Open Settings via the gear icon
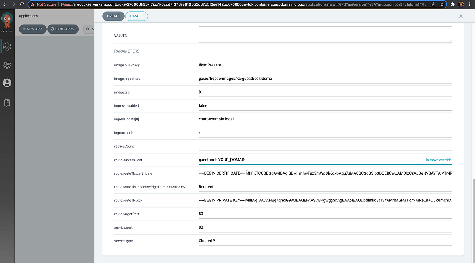This screenshot has width=475, height=263. tap(7, 65)
